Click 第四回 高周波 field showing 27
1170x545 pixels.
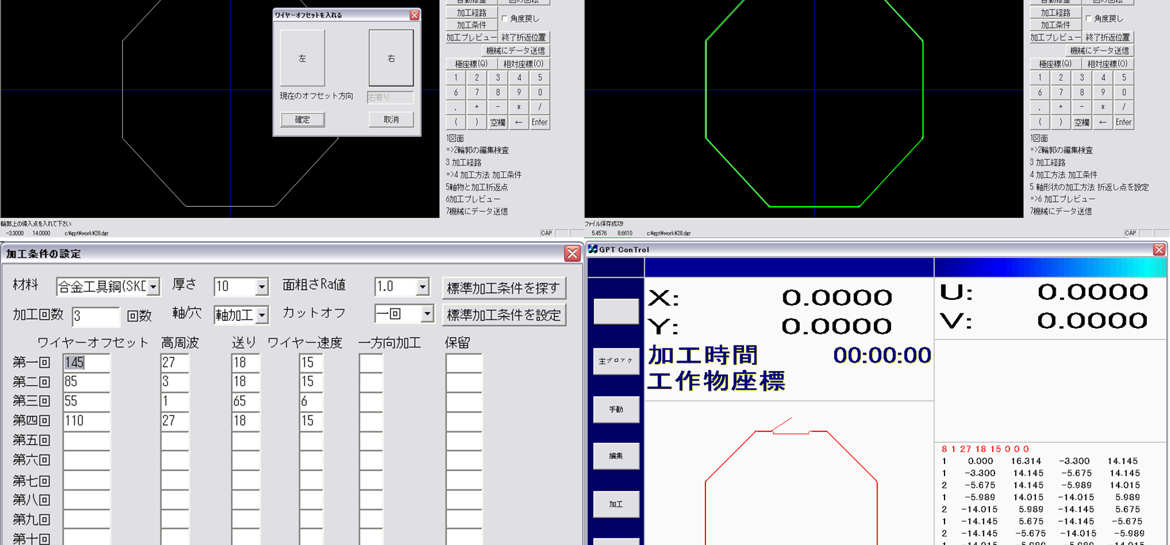click(x=175, y=421)
